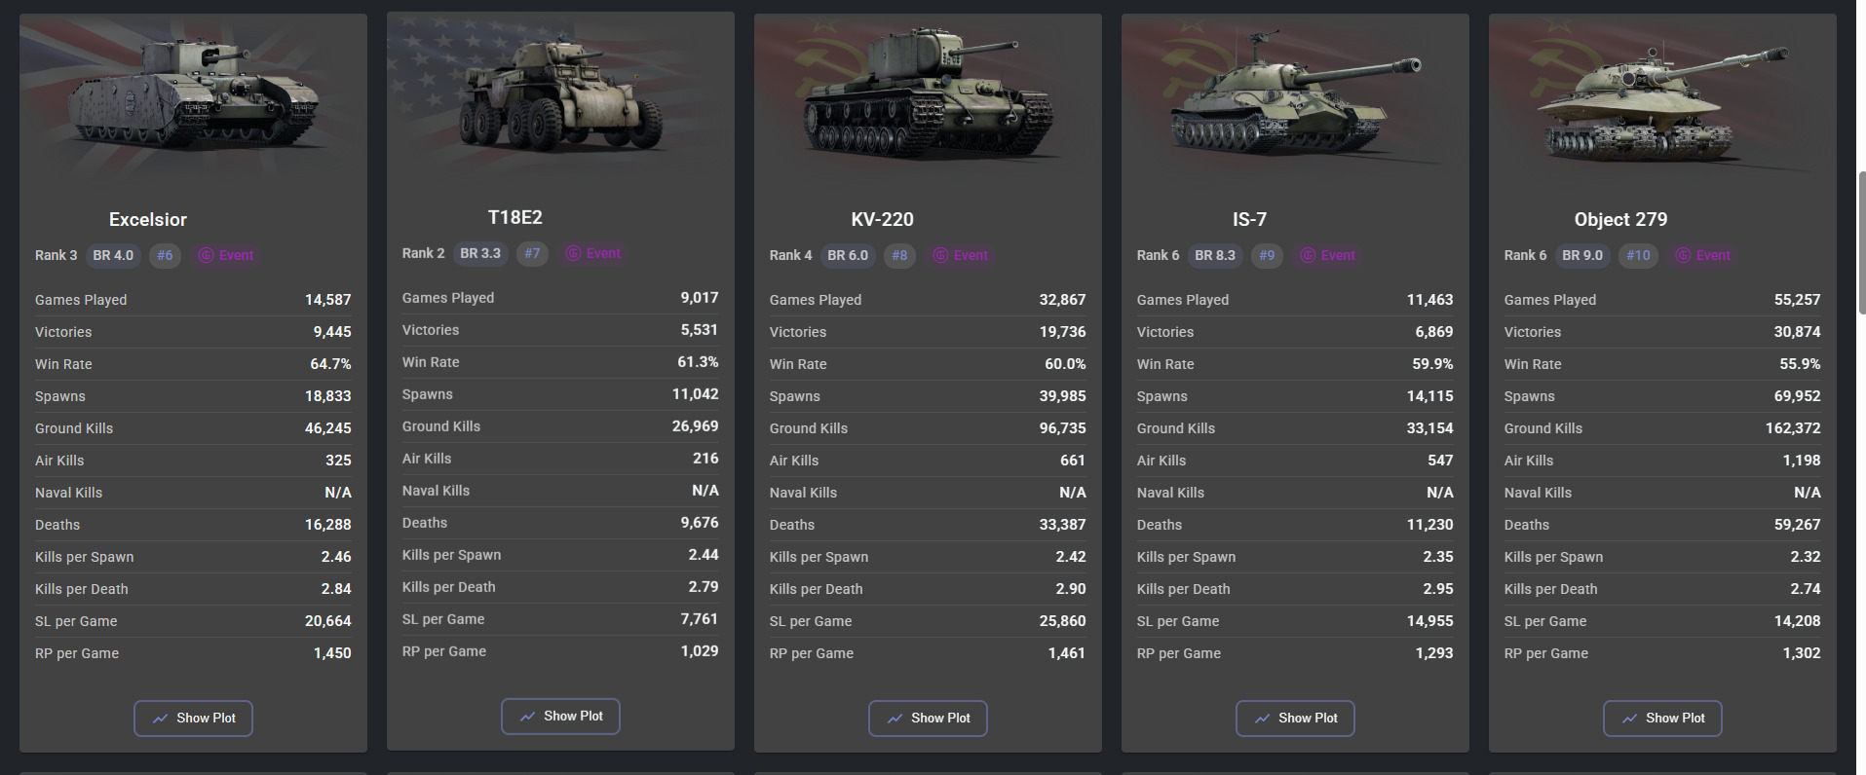The image size is (1866, 775).
Task: Click the Event icon on T18E2 card
Action: (x=573, y=253)
